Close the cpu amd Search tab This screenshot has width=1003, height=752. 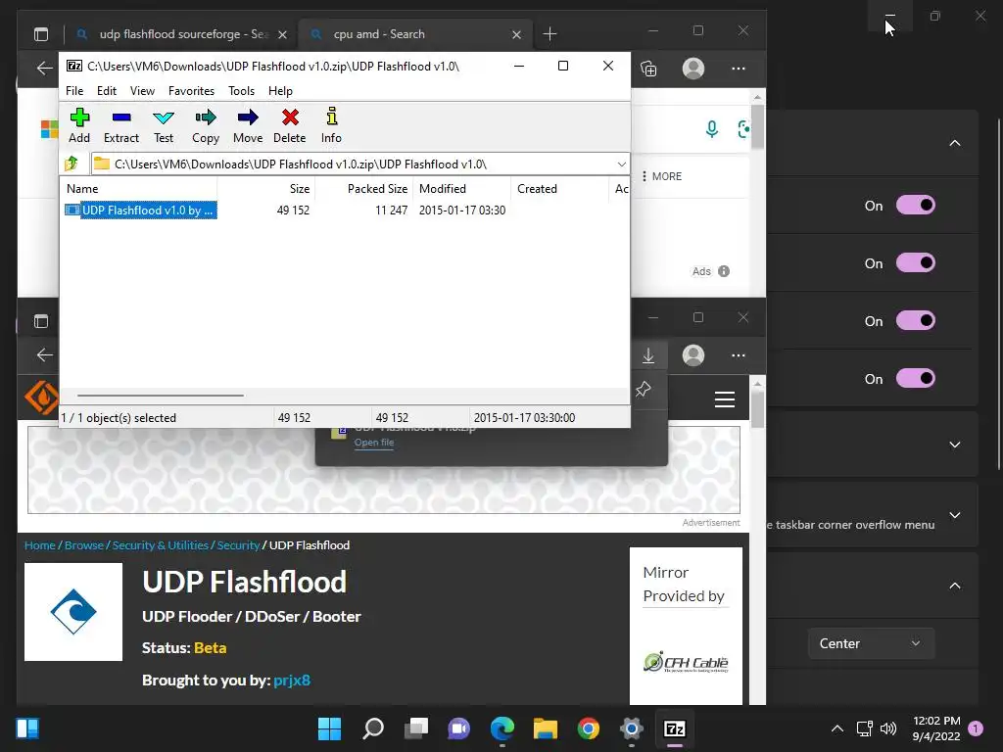(x=516, y=34)
